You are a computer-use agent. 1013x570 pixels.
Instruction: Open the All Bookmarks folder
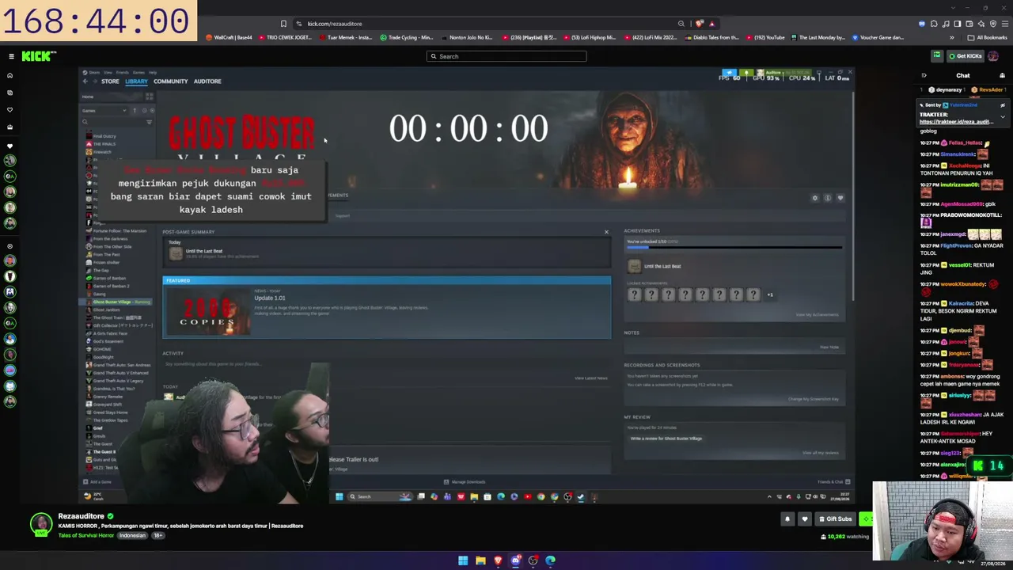(988, 37)
